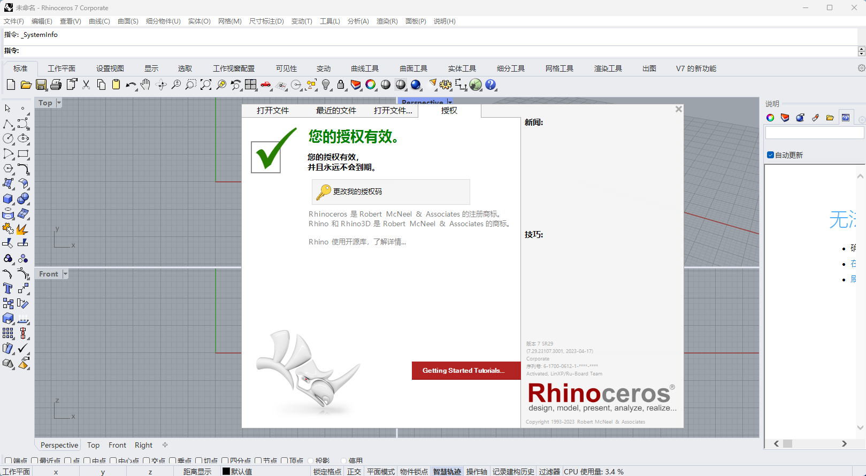Click the red car icon in toolbar
The image size is (866, 476).
pyautogui.click(x=266, y=85)
